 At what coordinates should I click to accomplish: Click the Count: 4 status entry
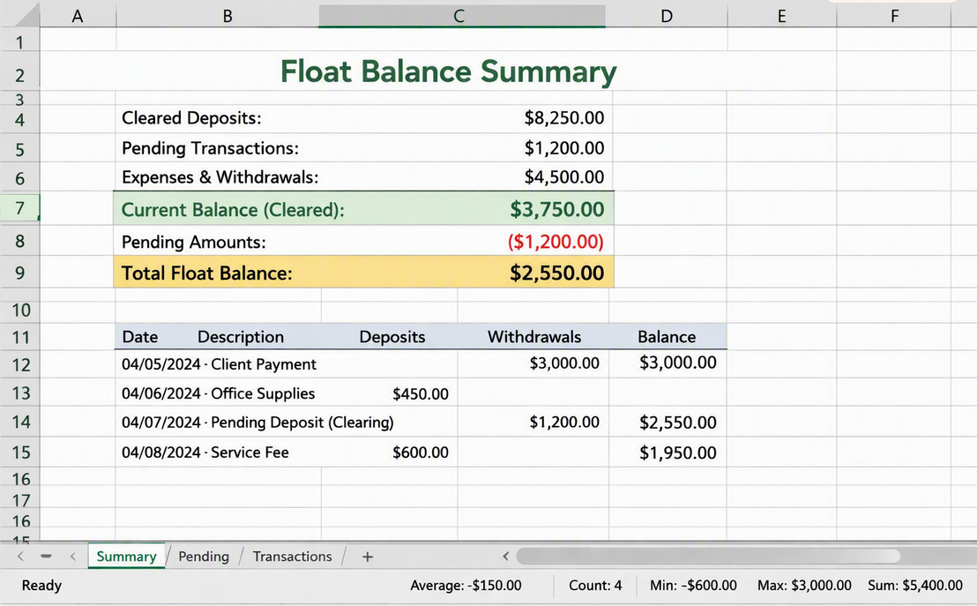(595, 586)
